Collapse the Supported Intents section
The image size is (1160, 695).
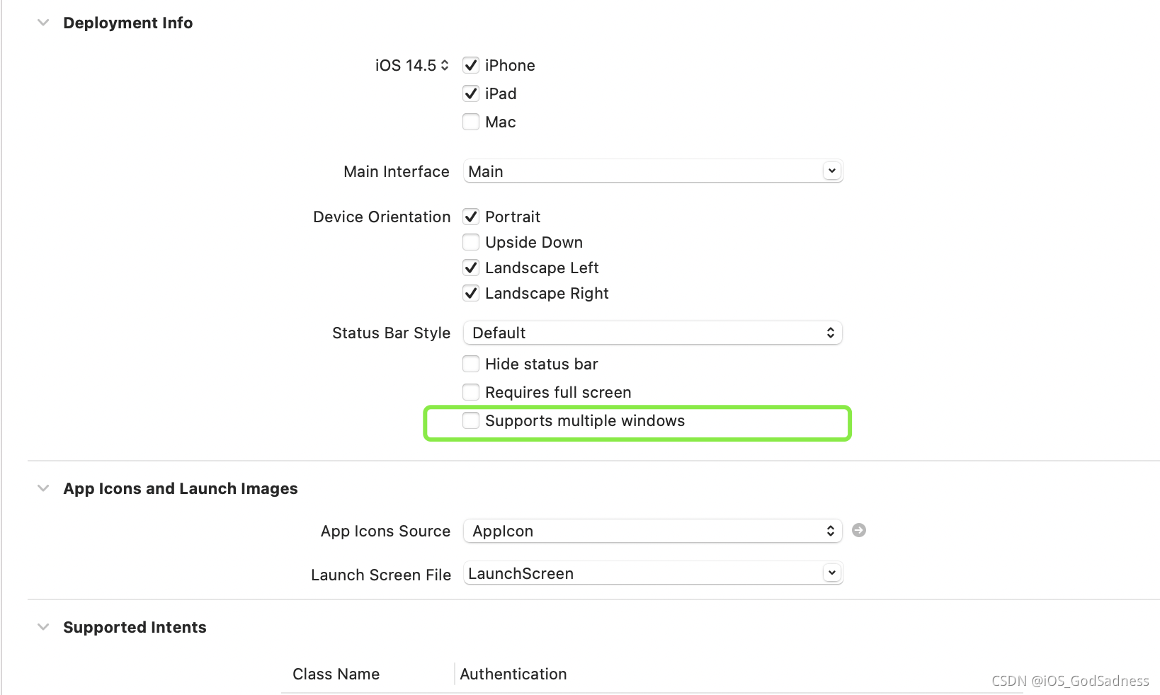(x=43, y=627)
